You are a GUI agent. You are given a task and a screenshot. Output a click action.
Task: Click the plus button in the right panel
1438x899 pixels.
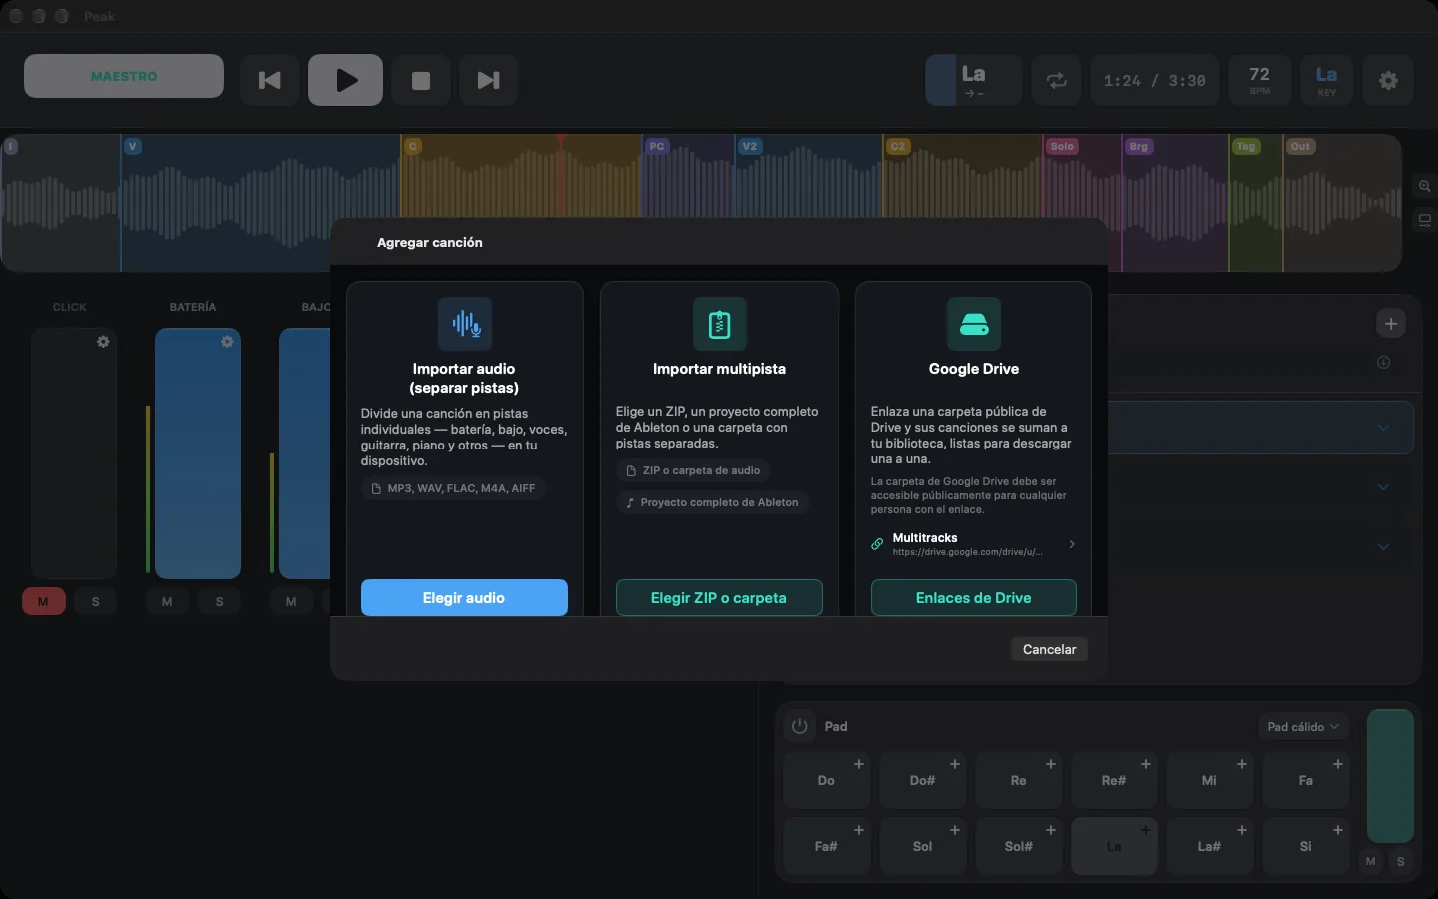(x=1391, y=323)
